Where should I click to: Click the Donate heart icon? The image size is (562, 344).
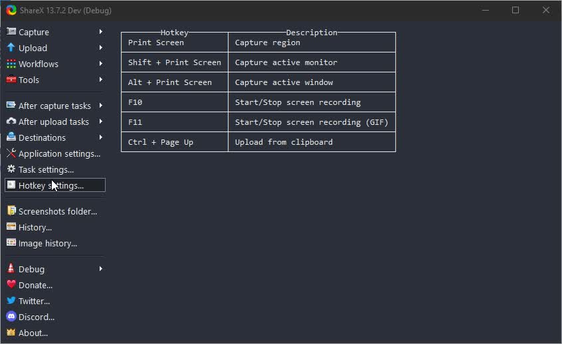pos(11,285)
